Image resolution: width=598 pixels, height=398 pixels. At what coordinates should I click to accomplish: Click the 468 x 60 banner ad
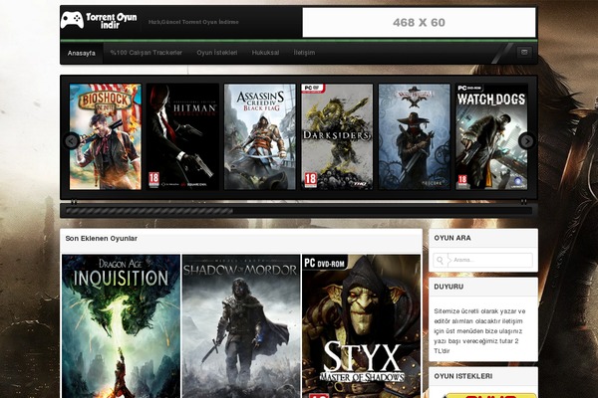click(x=419, y=22)
